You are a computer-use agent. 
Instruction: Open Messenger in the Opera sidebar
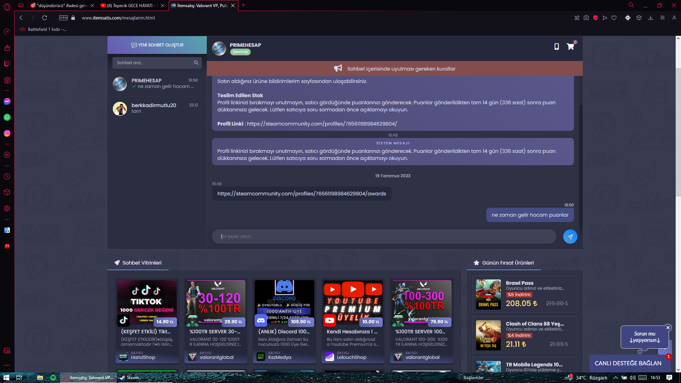click(7, 101)
